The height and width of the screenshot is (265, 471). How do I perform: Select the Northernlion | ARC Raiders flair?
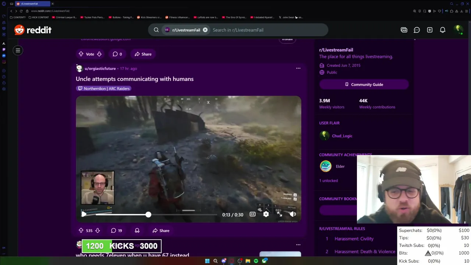coord(104,88)
